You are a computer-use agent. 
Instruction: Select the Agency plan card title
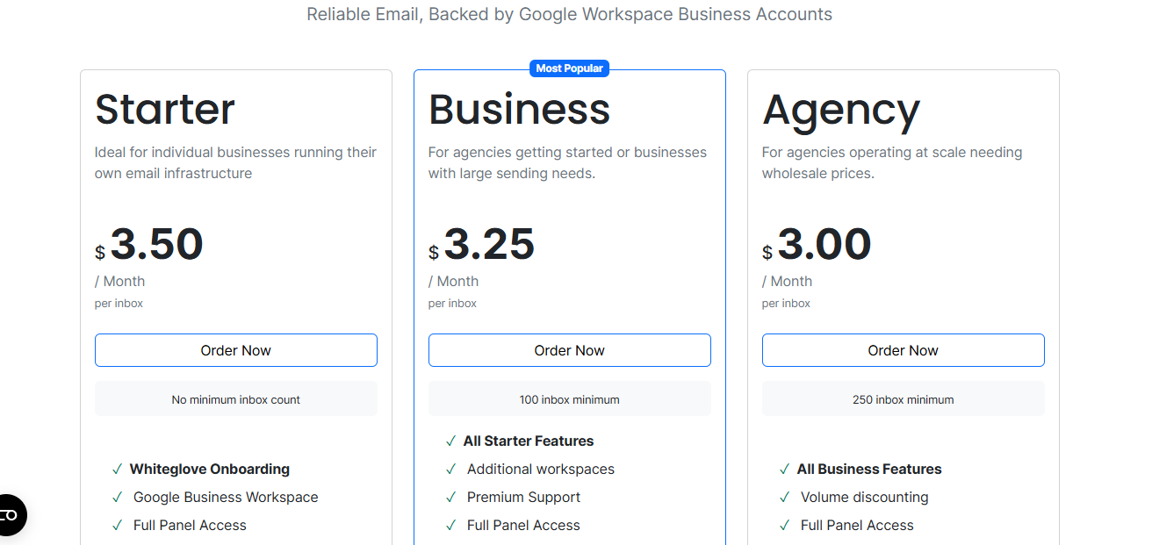pyautogui.click(x=841, y=109)
